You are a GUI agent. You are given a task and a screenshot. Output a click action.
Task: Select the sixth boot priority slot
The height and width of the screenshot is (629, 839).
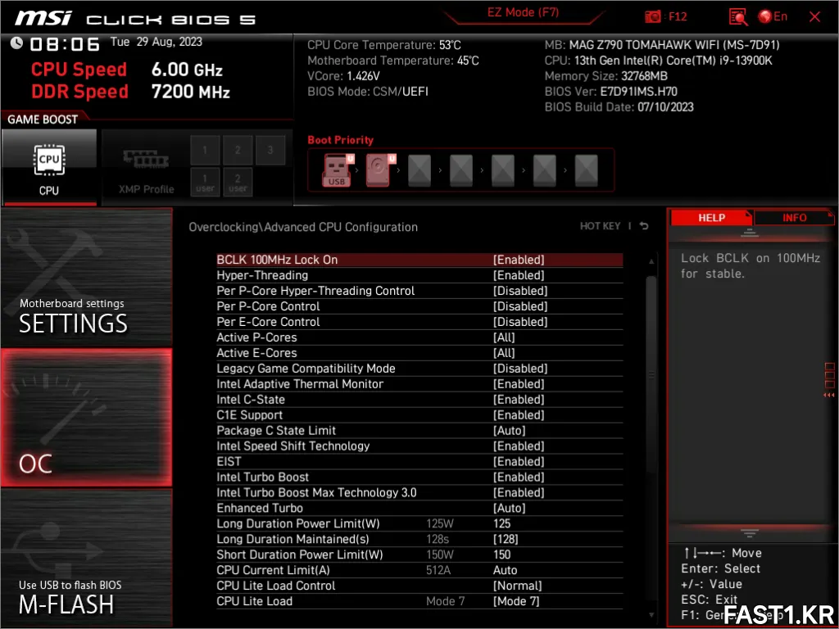click(545, 170)
